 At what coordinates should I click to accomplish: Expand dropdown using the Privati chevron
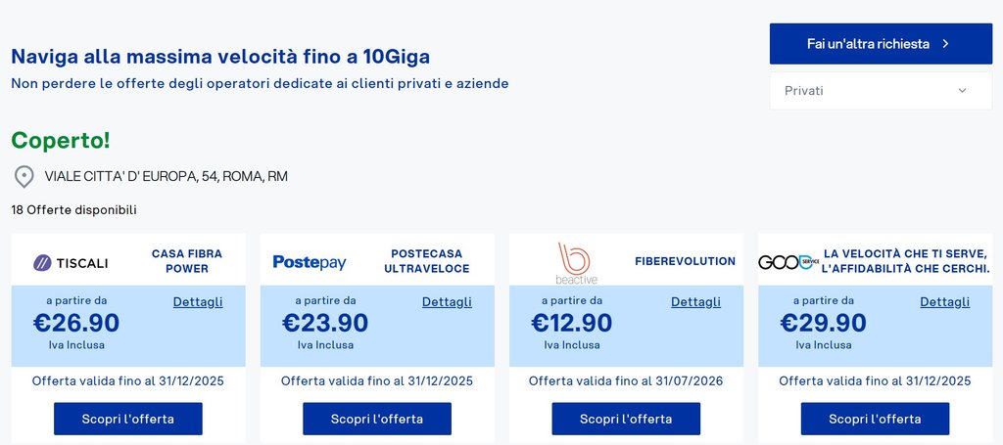click(x=962, y=91)
